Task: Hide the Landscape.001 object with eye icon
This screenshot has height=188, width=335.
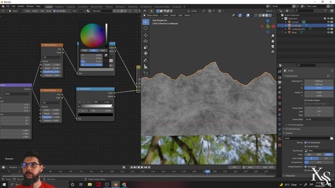Action: (x=328, y=29)
